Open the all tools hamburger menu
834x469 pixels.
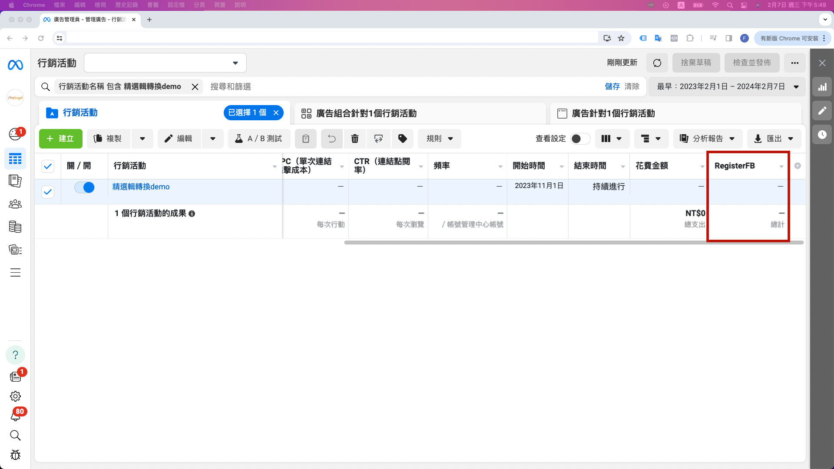(x=15, y=273)
